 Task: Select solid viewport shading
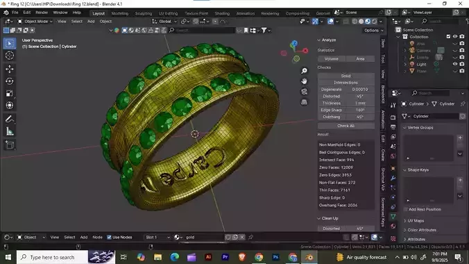point(361,22)
